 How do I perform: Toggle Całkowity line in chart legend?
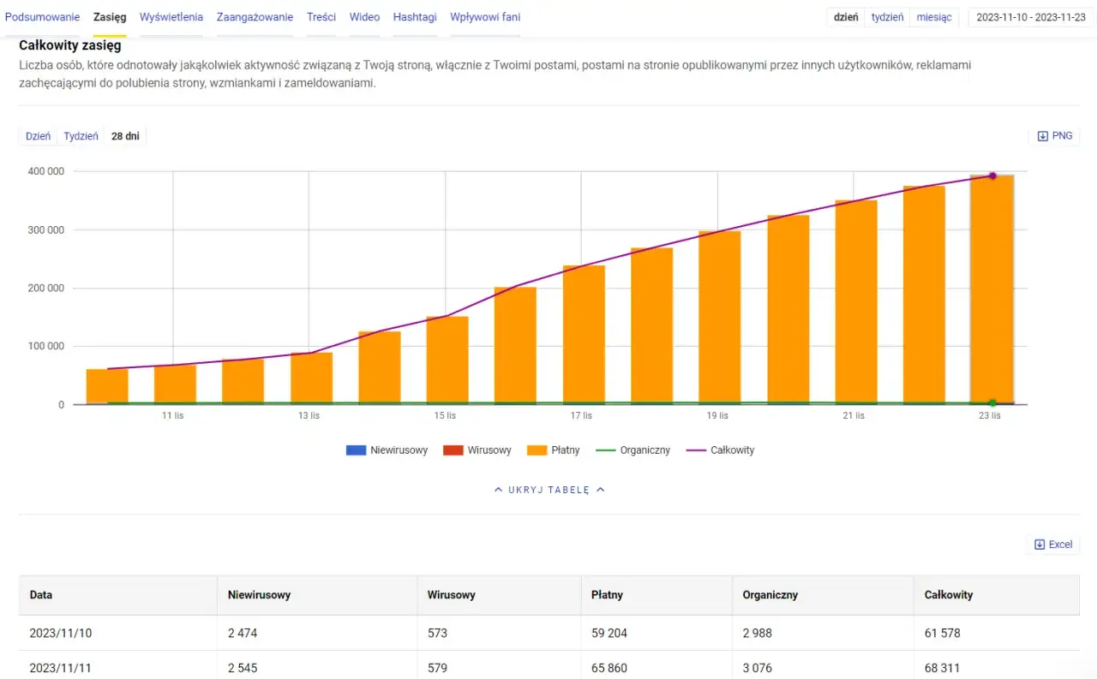[x=721, y=450]
